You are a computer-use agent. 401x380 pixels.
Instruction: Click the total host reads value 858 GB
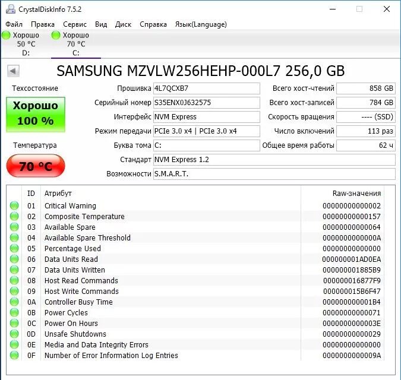tap(366, 88)
